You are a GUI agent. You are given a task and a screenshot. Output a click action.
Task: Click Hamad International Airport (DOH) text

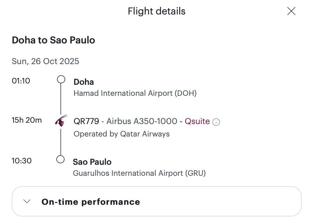[x=135, y=93]
